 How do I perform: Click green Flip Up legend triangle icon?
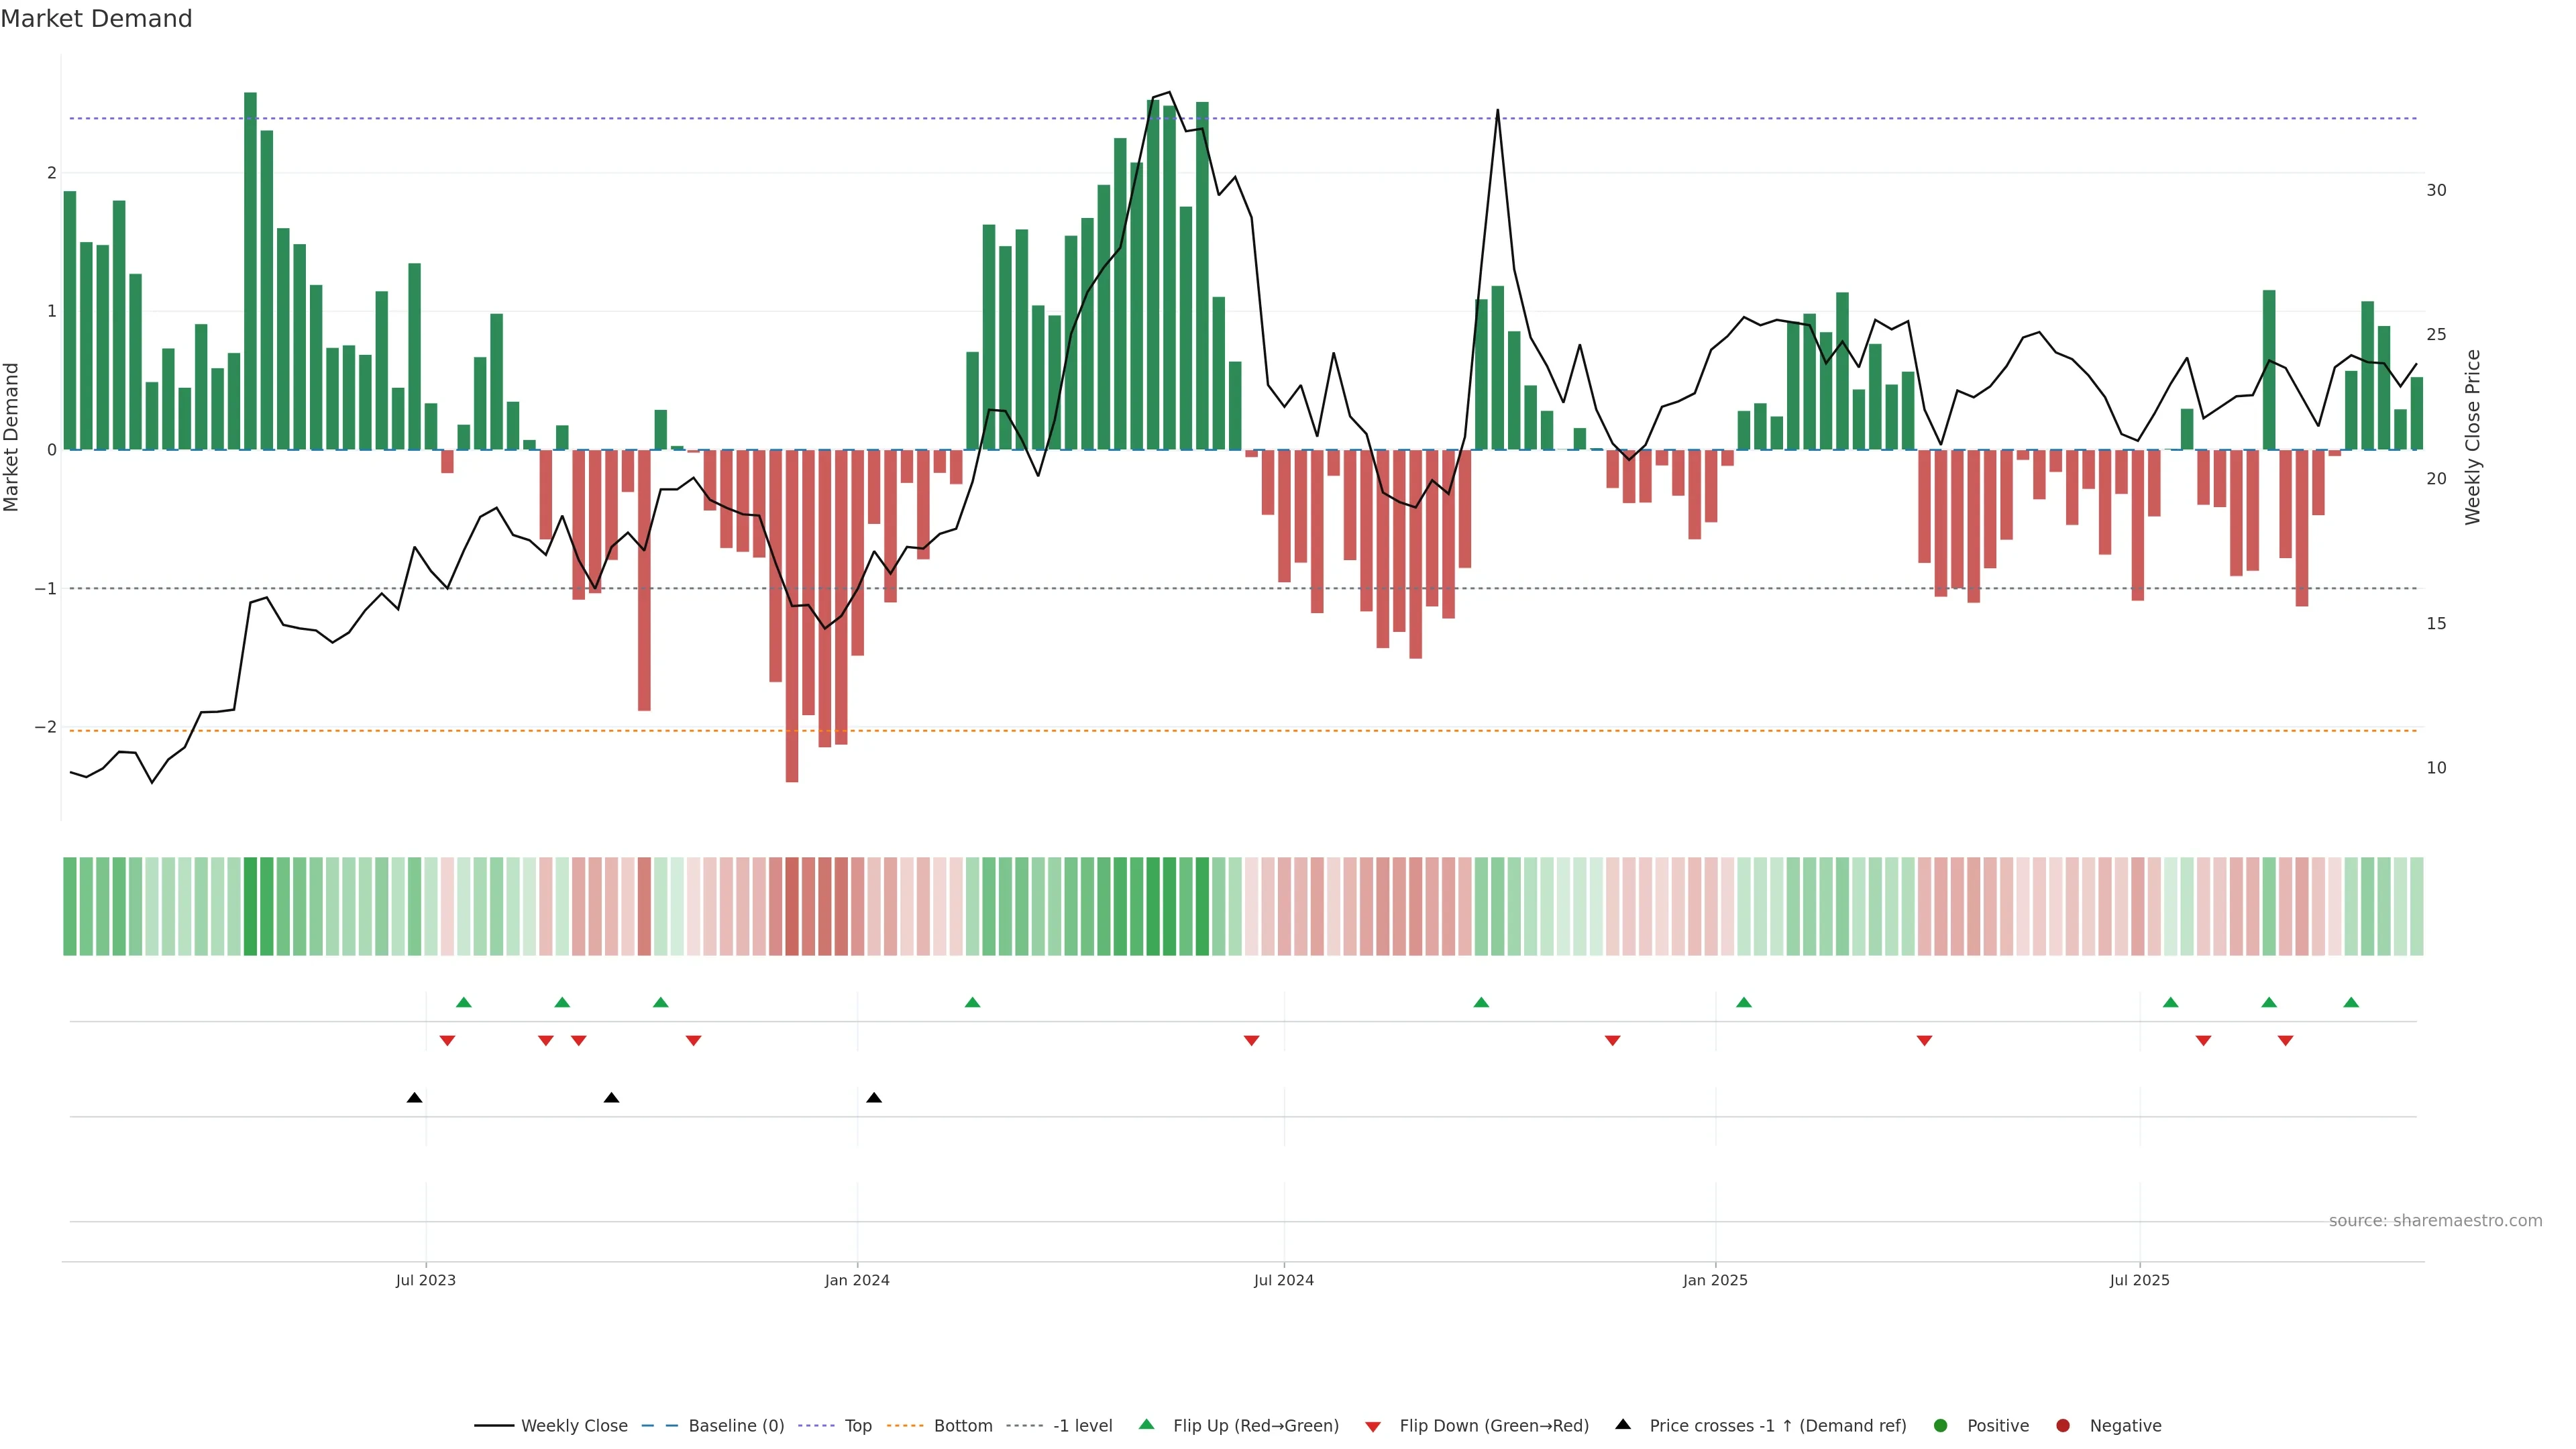point(1147,1425)
